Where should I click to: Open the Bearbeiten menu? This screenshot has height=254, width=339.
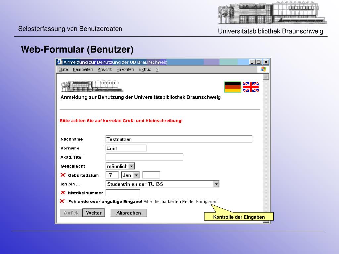pos(83,69)
